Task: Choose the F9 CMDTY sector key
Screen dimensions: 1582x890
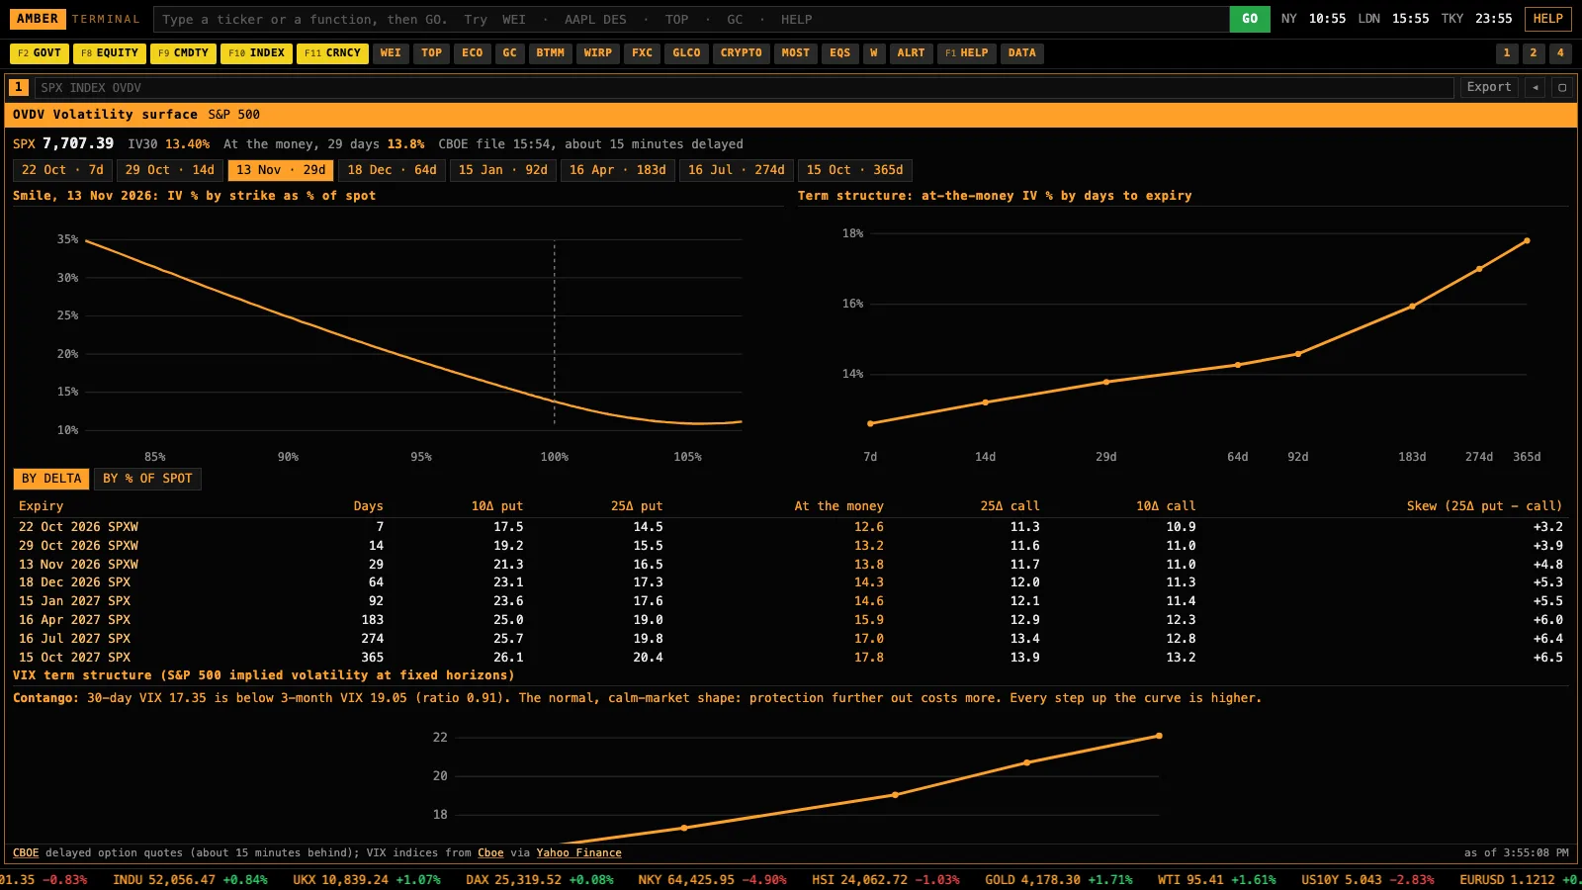Action: coord(184,53)
